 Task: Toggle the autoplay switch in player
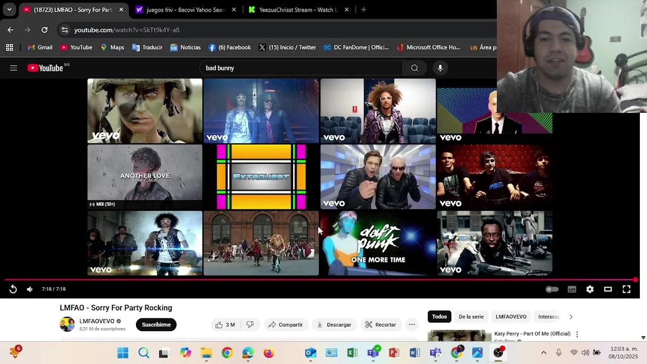click(552, 289)
